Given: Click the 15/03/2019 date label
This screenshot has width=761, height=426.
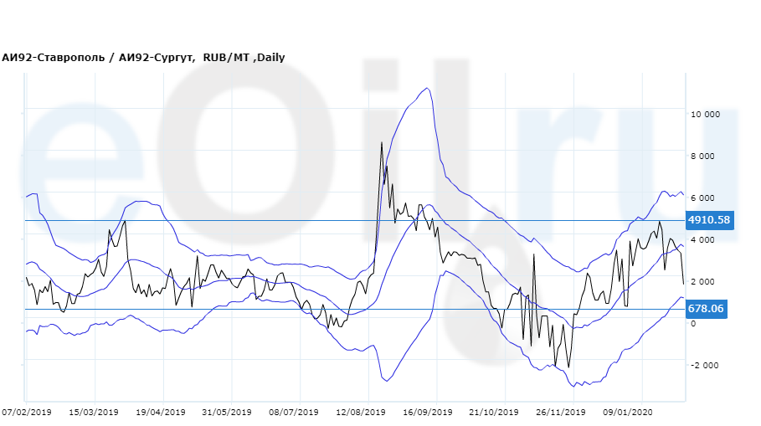Looking at the screenshot, I should pyautogui.click(x=93, y=412).
